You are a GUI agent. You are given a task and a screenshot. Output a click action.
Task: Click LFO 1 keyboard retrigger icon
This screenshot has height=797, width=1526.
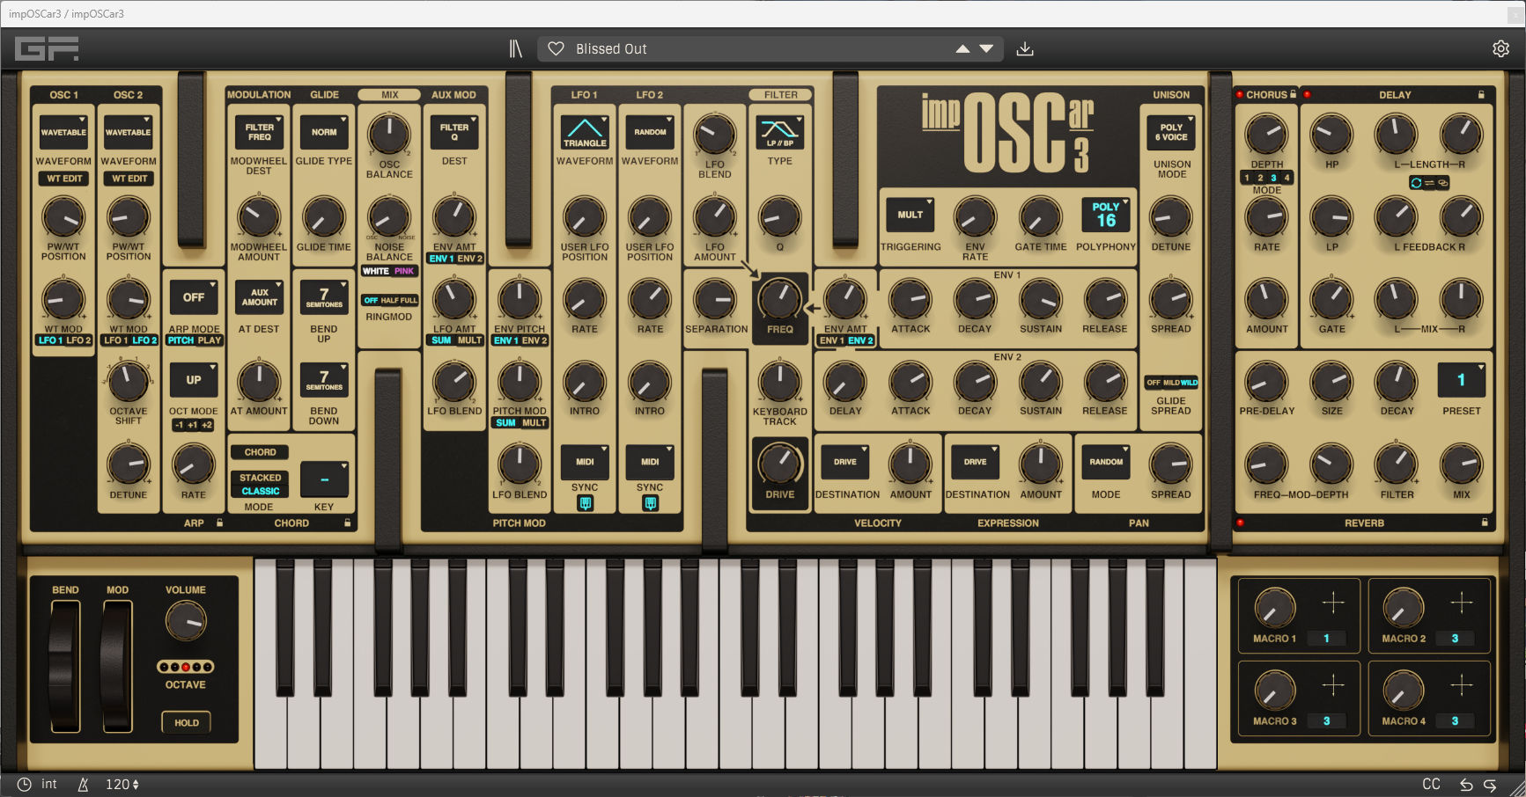click(x=586, y=503)
